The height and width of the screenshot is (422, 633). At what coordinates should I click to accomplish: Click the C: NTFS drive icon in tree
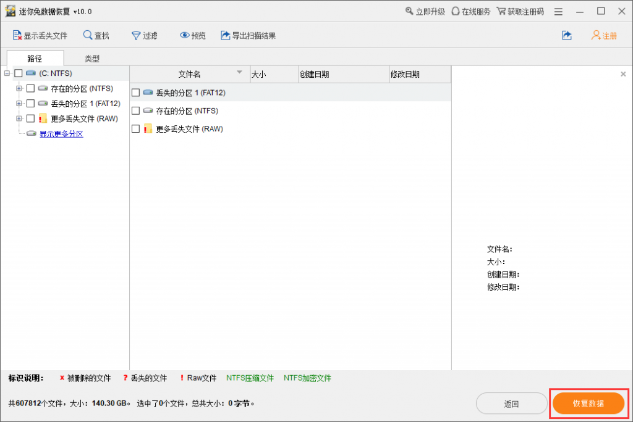[31, 73]
